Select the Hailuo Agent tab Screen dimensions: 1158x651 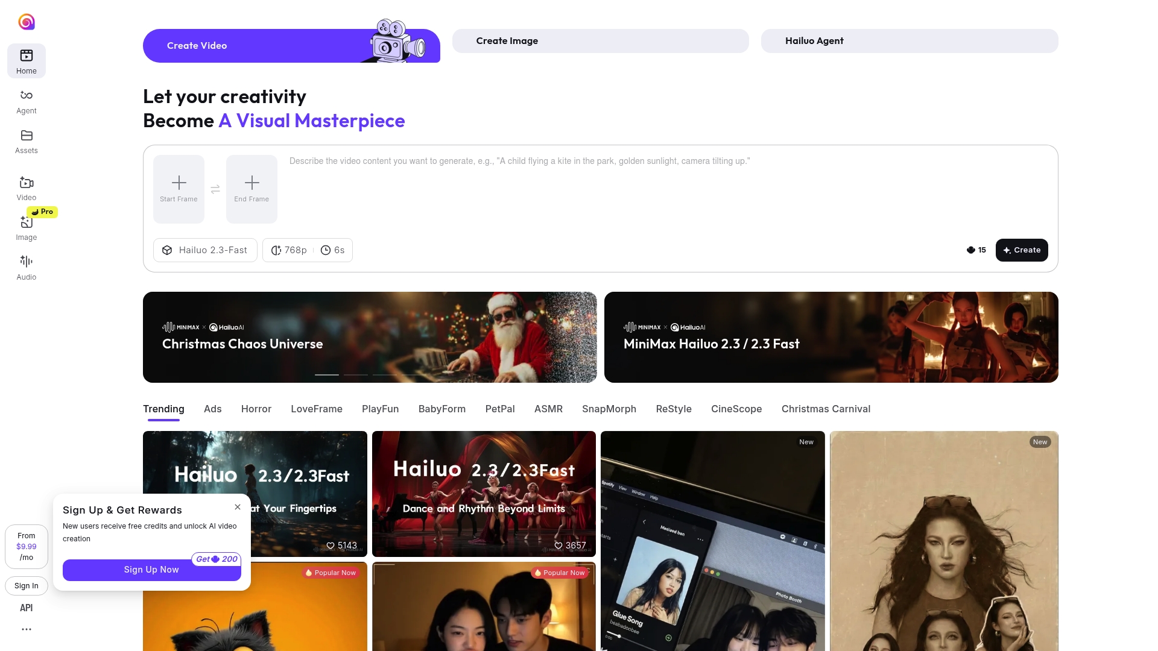click(910, 41)
